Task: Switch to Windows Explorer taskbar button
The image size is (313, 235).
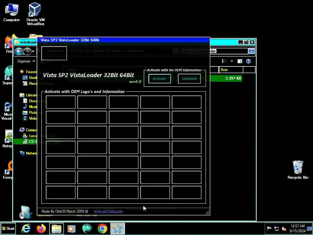Action: (57, 229)
